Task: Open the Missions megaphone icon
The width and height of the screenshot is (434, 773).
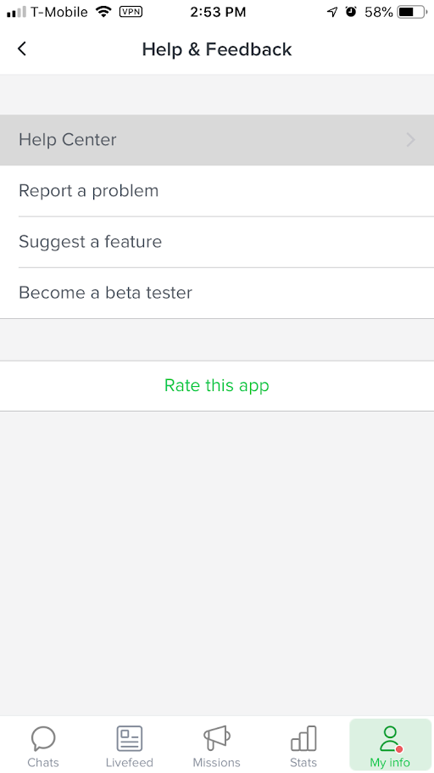Action: coord(217,738)
